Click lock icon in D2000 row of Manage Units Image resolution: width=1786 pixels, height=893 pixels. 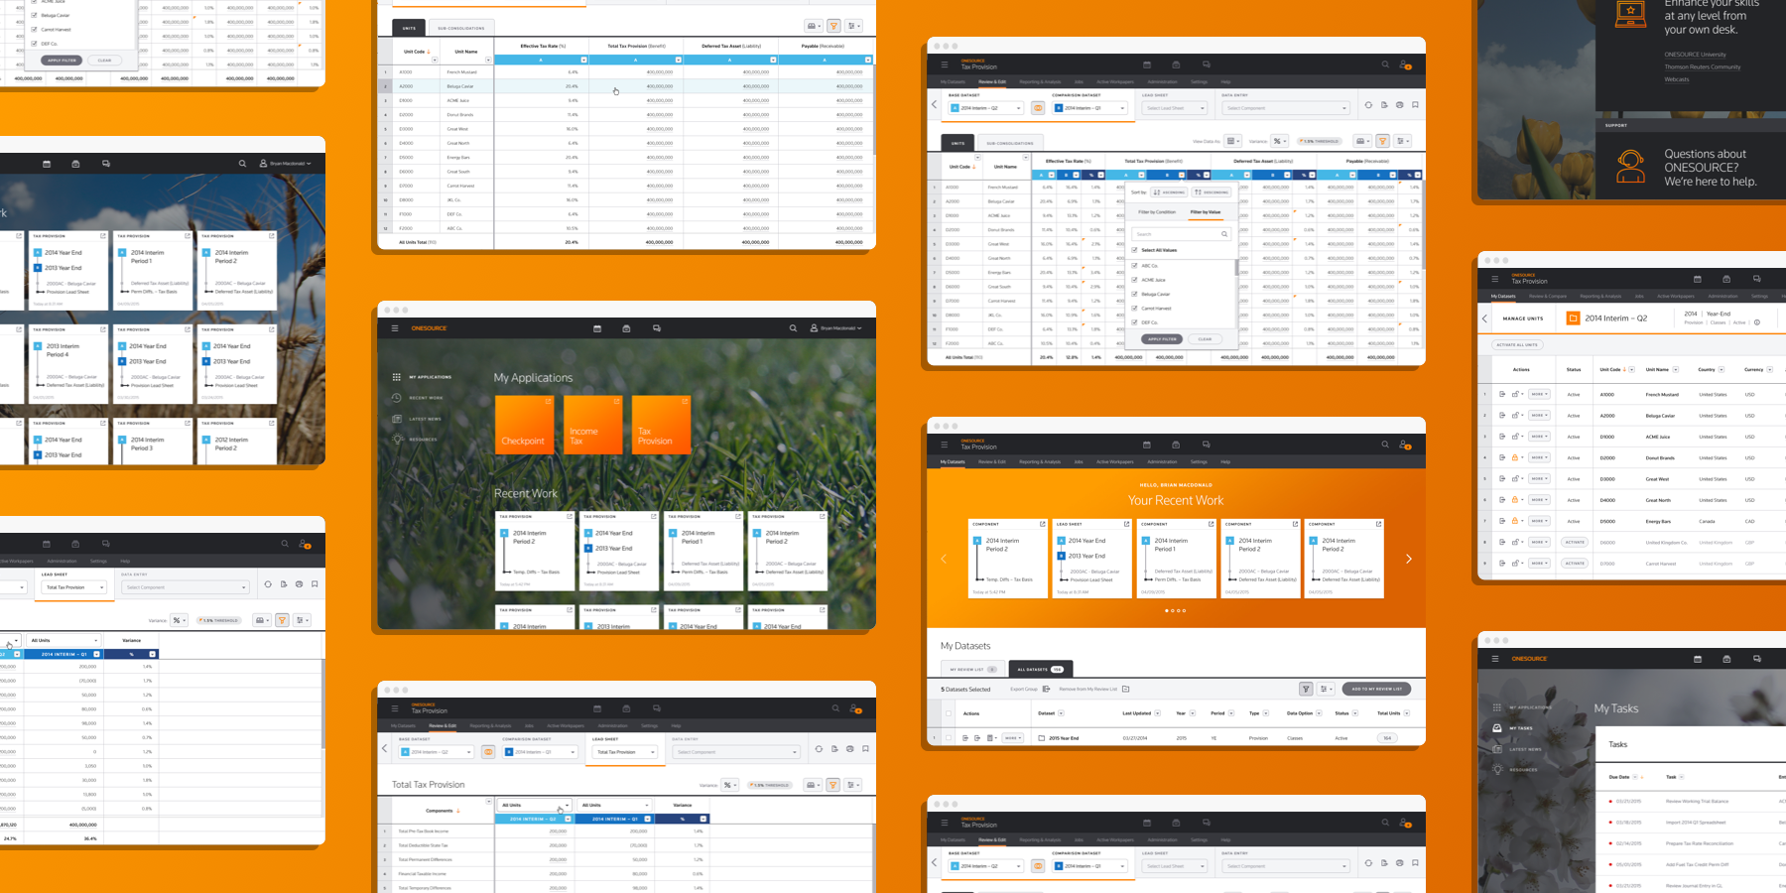[x=1514, y=457]
